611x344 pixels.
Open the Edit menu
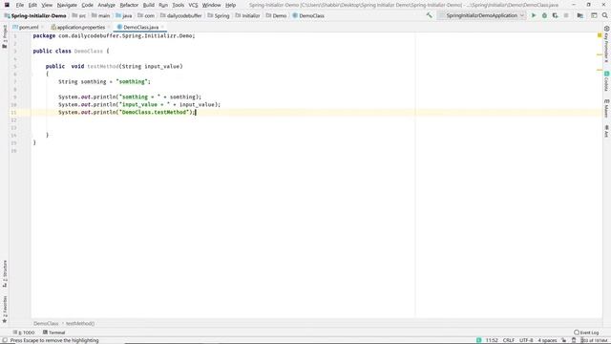[x=32, y=5]
